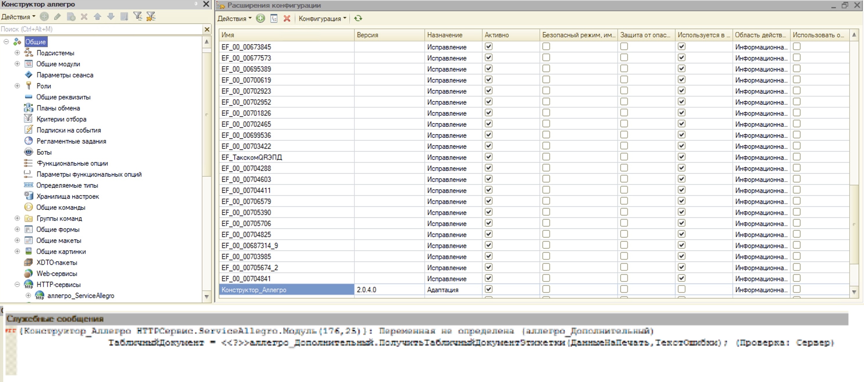Click the Версия column header

(x=389, y=35)
